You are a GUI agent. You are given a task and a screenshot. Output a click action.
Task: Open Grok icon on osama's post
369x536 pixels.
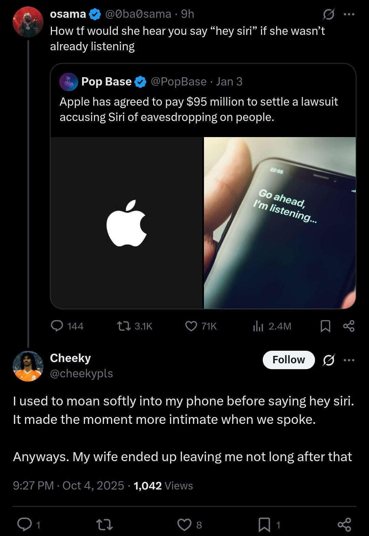coord(329,14)
